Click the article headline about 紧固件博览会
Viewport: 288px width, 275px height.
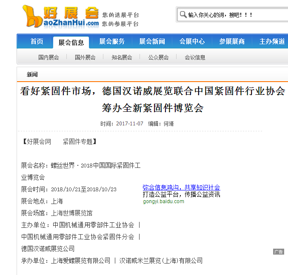[x=152, y=99]
